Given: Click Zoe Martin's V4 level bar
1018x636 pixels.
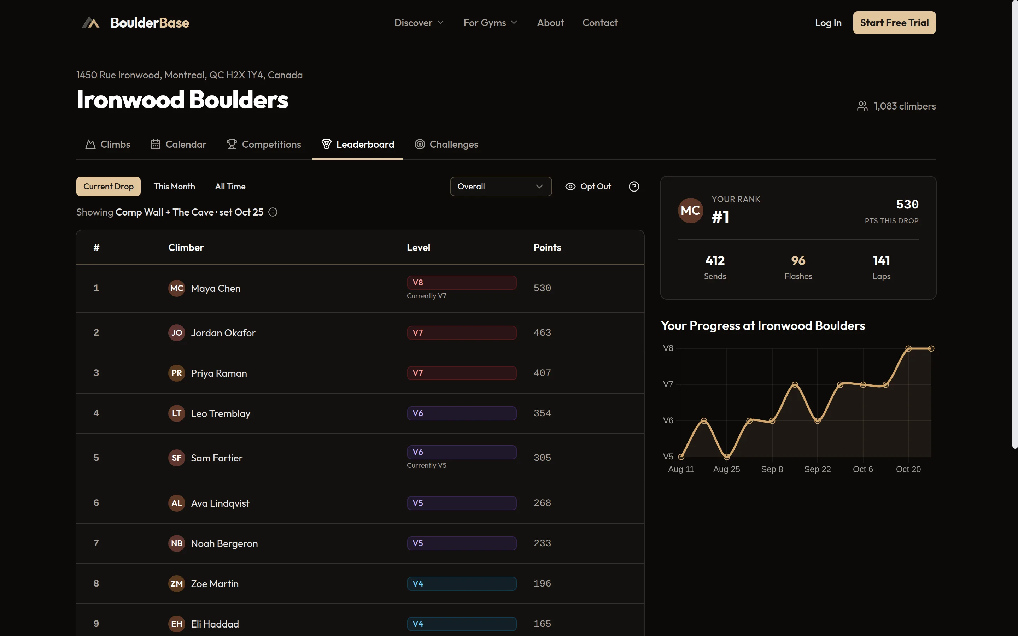Looking at the screenshot, I should 462,583.
